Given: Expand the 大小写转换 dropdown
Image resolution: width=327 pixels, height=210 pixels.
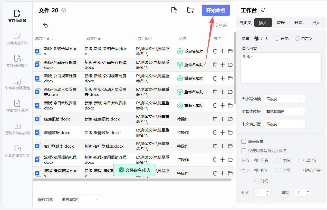Looking at the screenshot, I should tap(285, 99).
